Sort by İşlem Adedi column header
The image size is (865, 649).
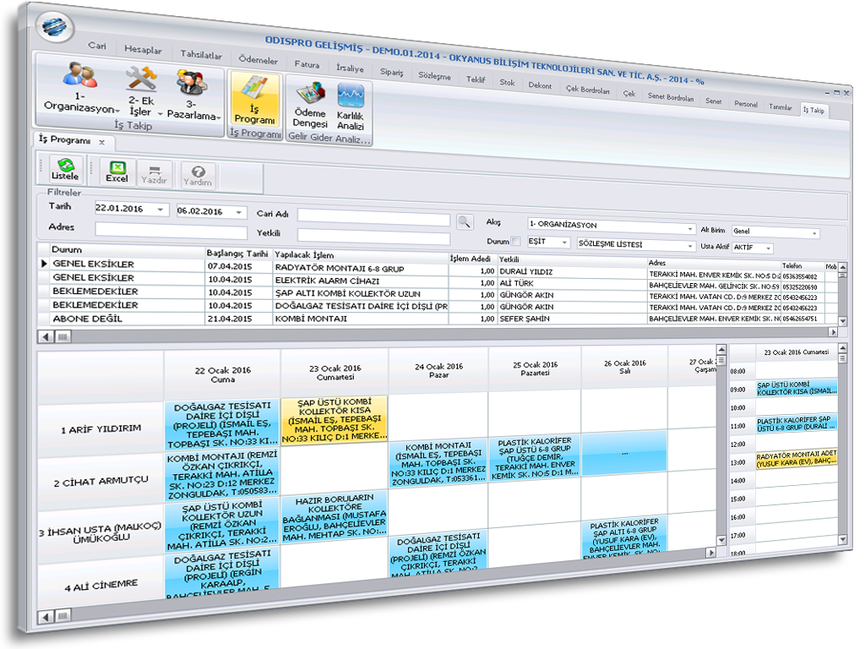470,259
